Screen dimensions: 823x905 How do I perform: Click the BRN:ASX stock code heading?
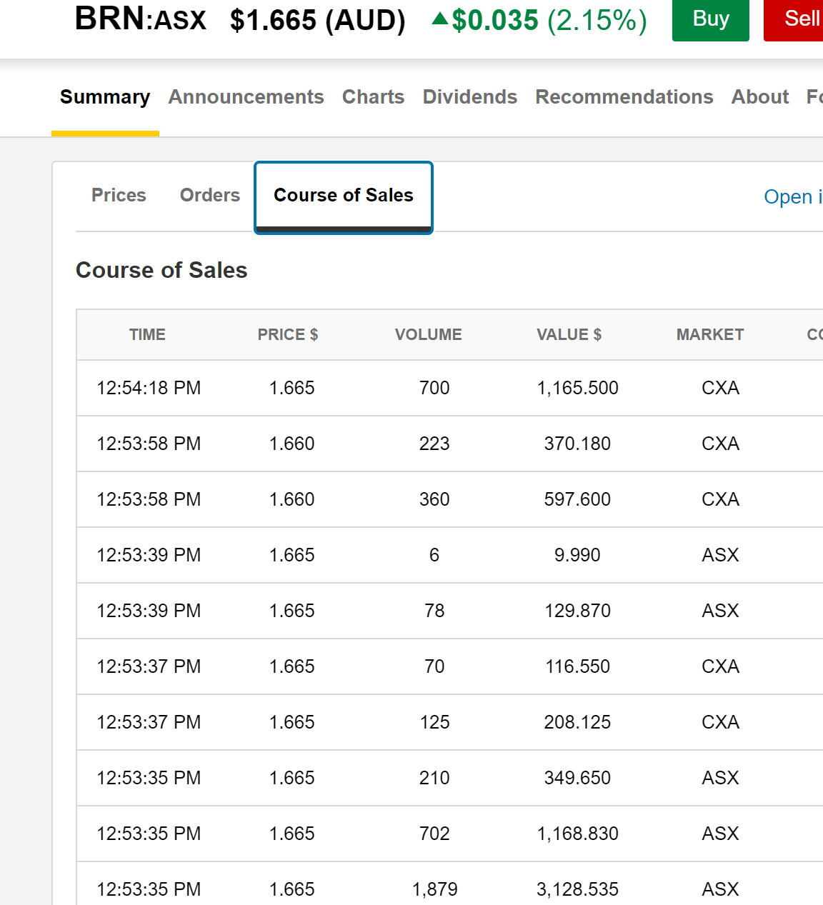[x=141, y=19]
